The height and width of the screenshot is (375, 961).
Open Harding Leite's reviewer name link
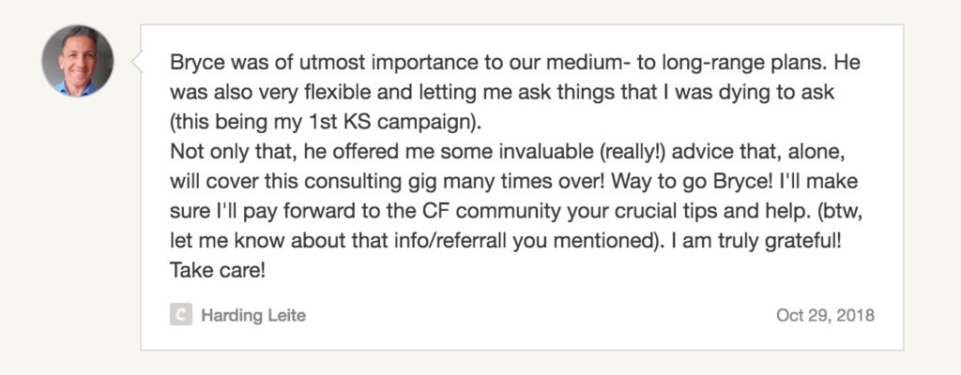(x=253, y=316)
